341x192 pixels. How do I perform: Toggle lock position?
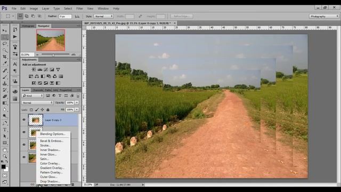pyautogui.click(x=42, y=110)
